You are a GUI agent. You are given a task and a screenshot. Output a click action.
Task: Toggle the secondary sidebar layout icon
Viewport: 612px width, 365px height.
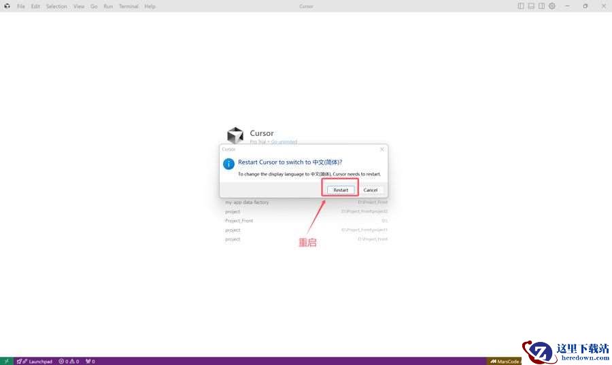(542, 6)
